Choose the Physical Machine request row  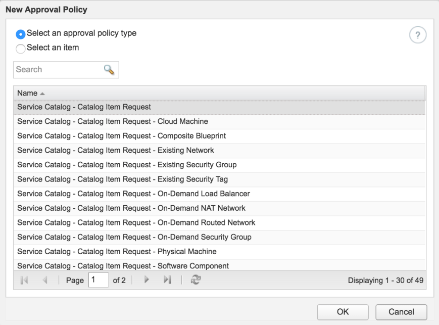click(117, 251)
